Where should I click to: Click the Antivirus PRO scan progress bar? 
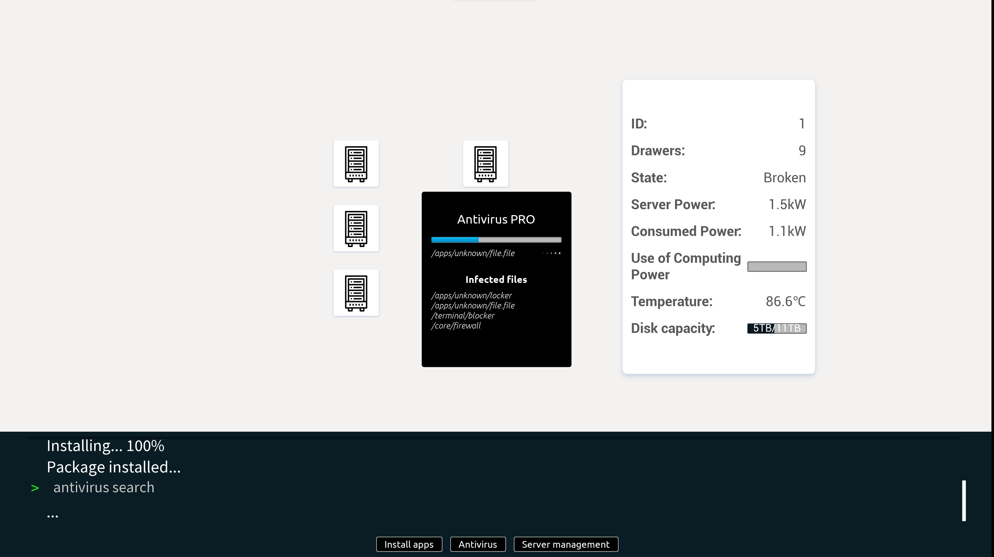(496, 239)
